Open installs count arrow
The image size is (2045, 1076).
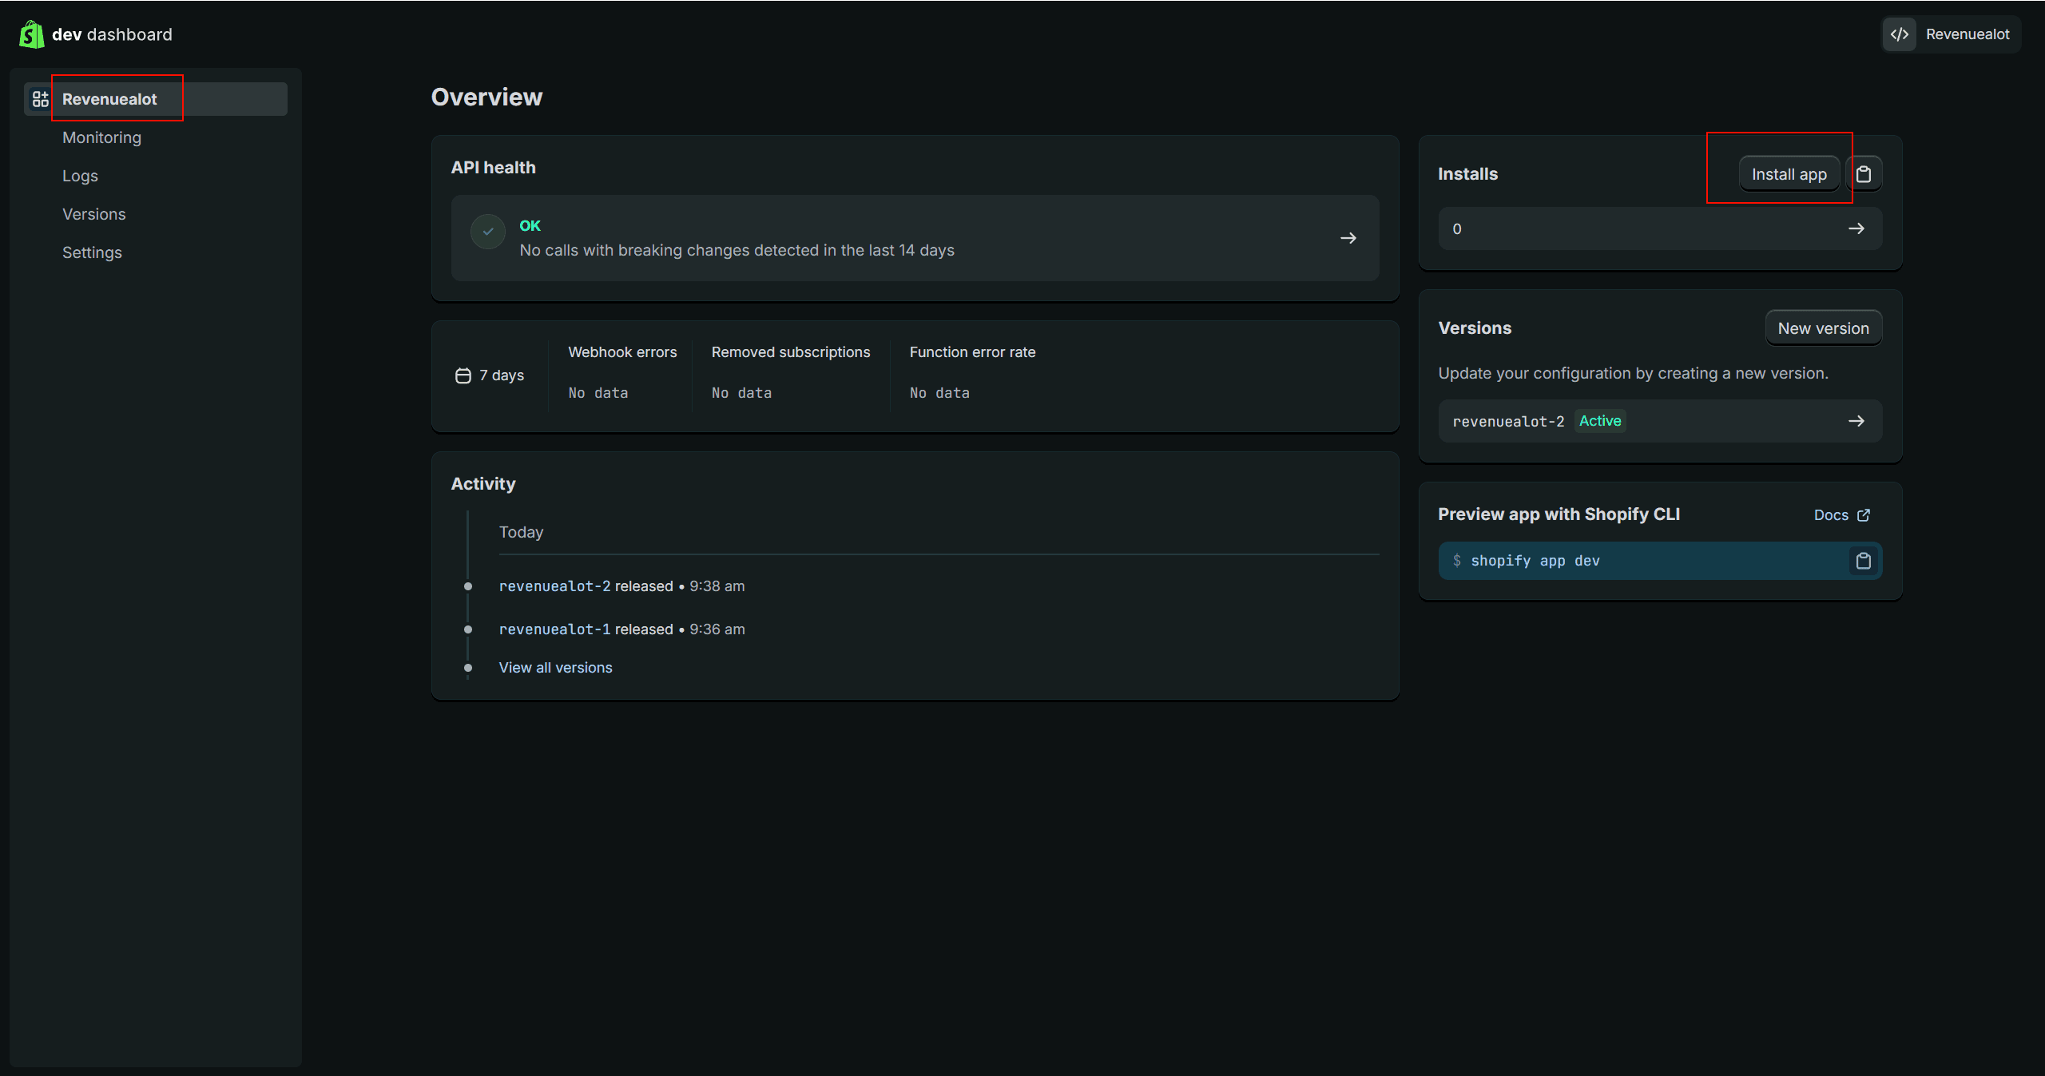click(x=1856, y=228)
